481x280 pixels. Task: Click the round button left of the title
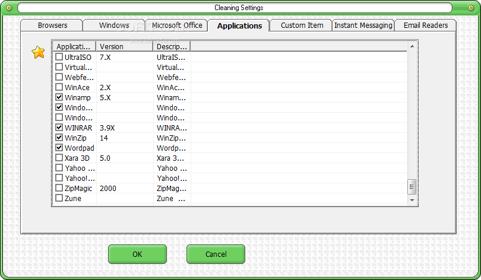[x=9, y=8]
